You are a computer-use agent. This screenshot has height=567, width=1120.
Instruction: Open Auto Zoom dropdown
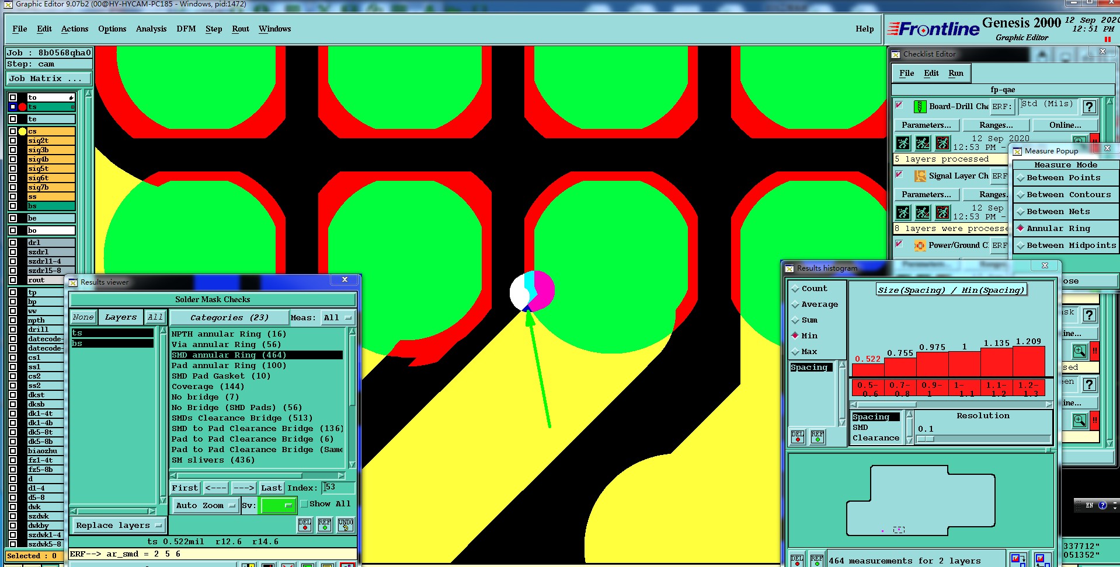tap(204, 506)
